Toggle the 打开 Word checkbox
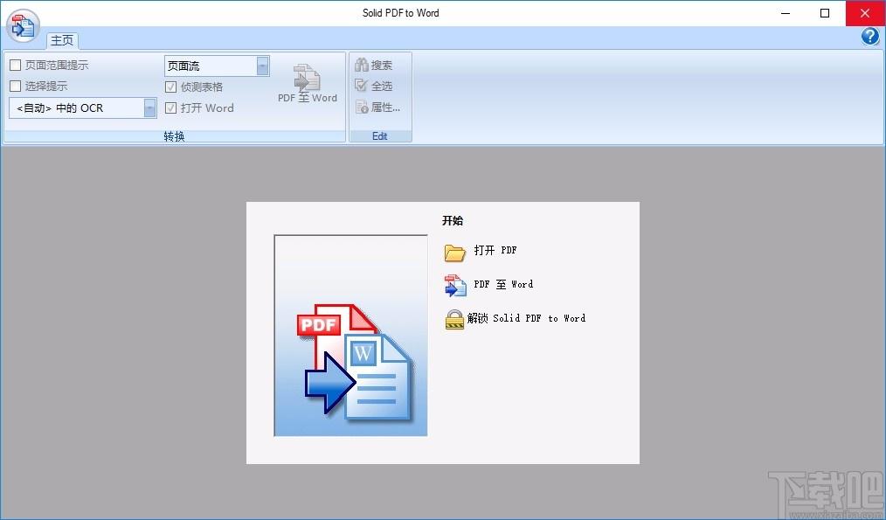 coord(170,108)
